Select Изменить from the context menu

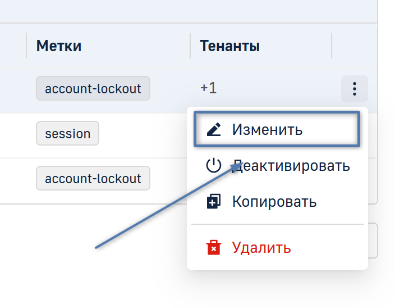pyautogui.click(x=267, y=130)
